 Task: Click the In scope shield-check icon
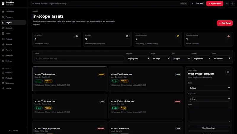tap(127, 36)
